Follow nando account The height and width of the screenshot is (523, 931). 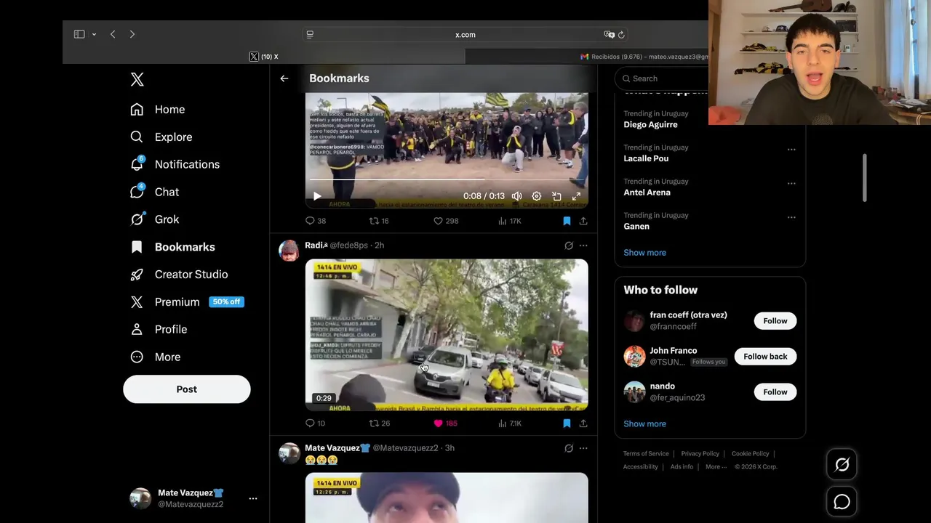[775, 392]
